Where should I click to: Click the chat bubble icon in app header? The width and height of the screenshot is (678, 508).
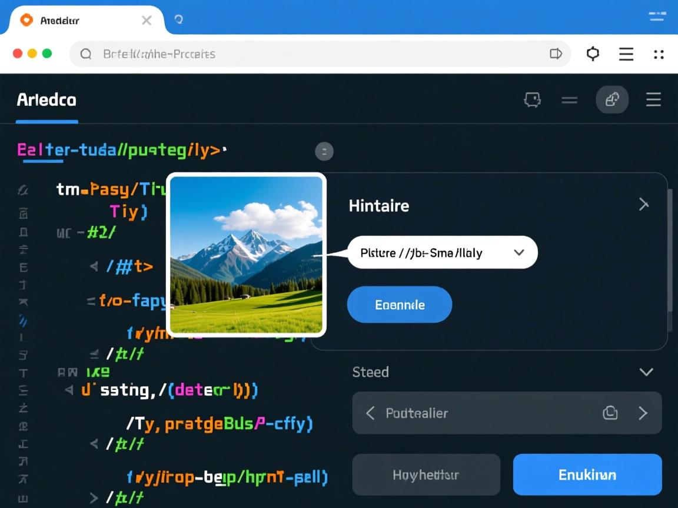point(532,100)
